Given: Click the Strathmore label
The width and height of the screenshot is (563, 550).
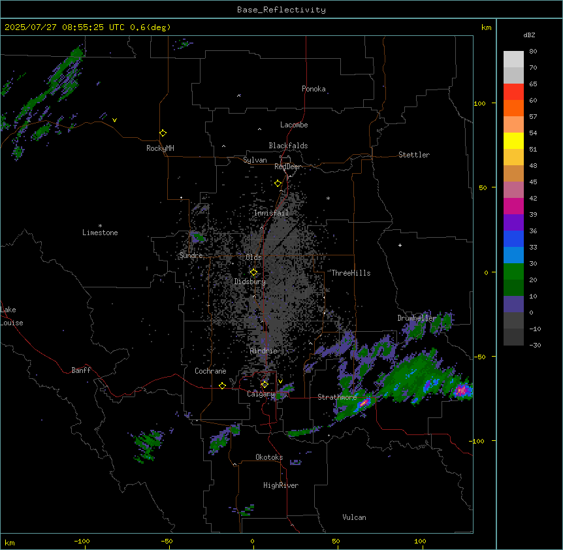Looking at the screenshot, I should 337,397.
